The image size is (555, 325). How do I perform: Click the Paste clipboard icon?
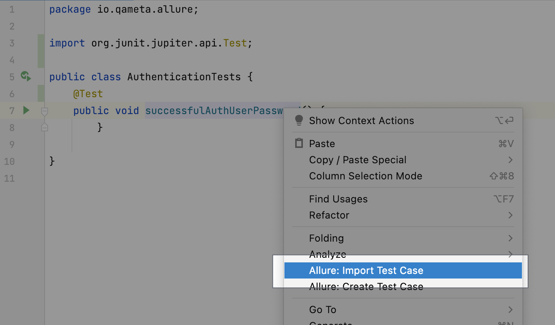click(299, 144)
